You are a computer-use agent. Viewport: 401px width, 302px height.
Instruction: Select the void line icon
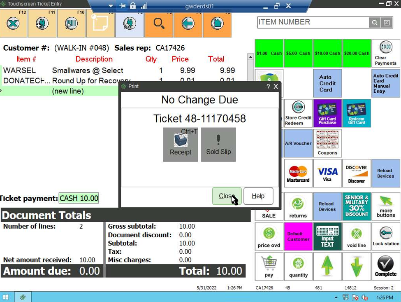[357, 236]
